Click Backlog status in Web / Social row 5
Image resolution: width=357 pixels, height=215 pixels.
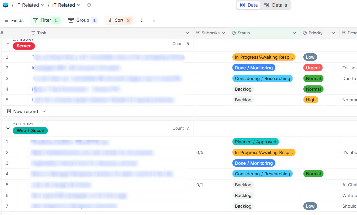[x=243, y=185]
